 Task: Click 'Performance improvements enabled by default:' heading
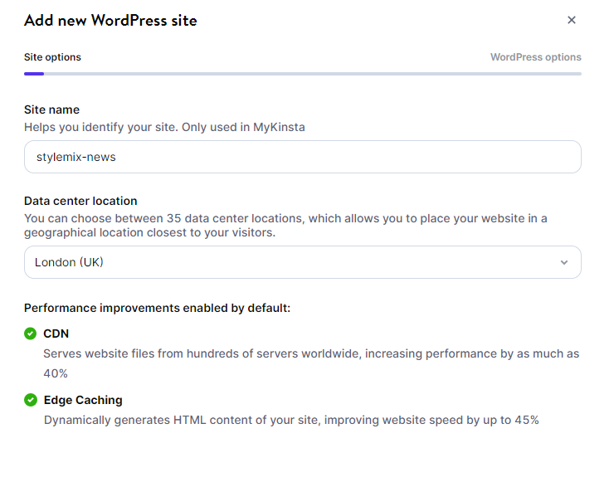[157, 308]
